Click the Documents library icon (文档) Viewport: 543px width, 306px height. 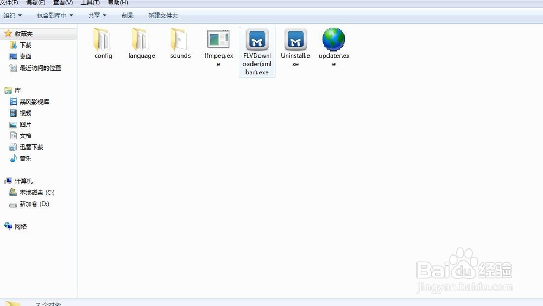click(x=13, y=135)
